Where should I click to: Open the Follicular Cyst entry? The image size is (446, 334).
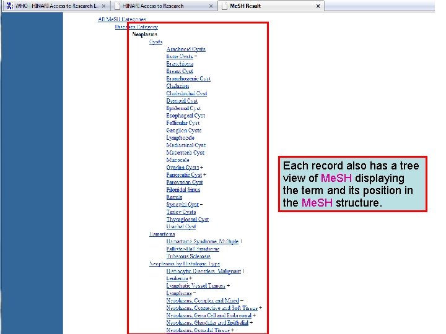183,123
